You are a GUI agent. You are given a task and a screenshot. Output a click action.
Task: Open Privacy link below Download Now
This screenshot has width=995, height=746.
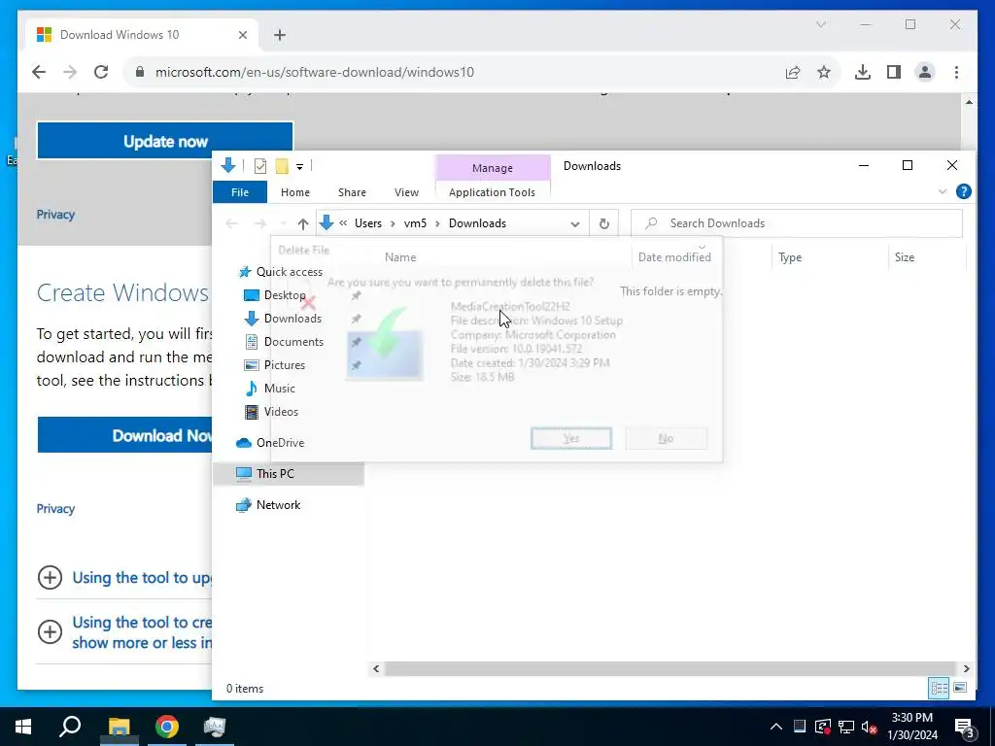(x=55, y=509)
